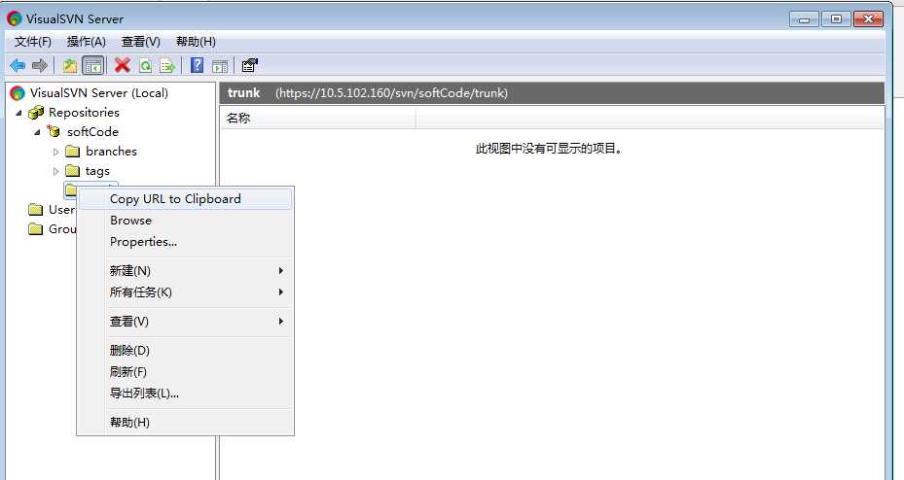
Task: Click the tags folder icon
Action: (73, 171)
